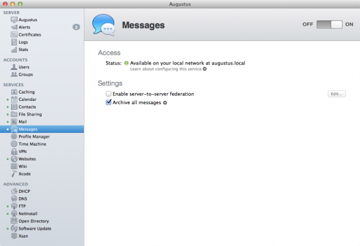This screenshot has width=360, height=246.
Task: Select Mail label in the sidebar
Action: click(x=22, y=122)
